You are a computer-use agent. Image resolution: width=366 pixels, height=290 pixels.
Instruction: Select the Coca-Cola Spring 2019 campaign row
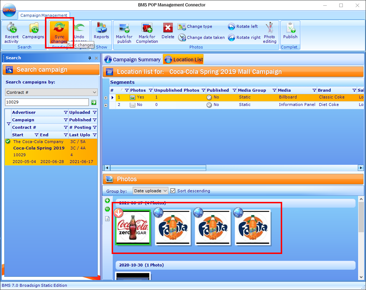coord(51,152)
